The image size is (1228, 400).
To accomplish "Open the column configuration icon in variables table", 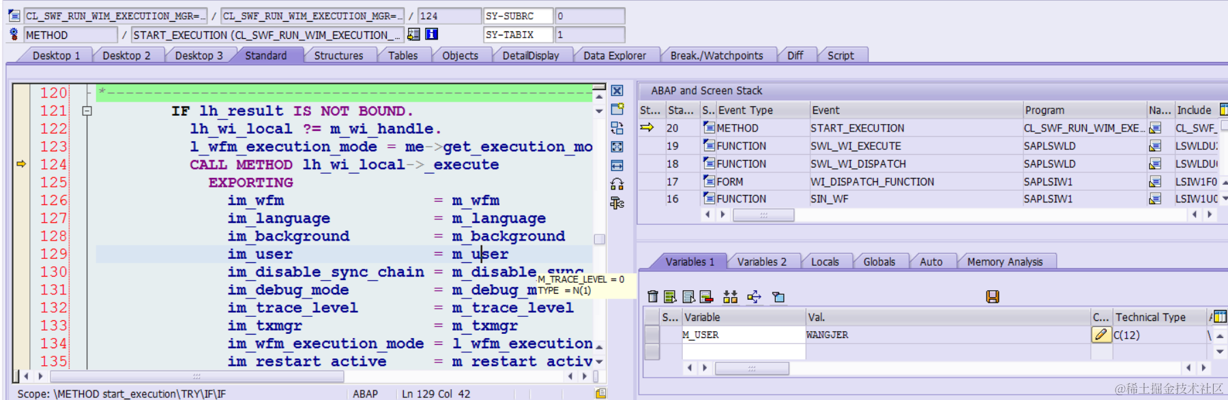I will [x=1220, y=316].
